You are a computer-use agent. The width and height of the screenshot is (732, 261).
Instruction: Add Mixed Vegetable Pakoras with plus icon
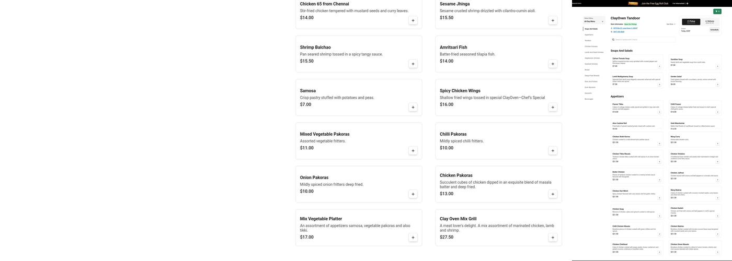pyautogui.click(x=413, y=151)
